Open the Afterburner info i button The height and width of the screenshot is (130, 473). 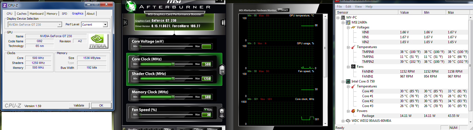click(x=223, y=23)
